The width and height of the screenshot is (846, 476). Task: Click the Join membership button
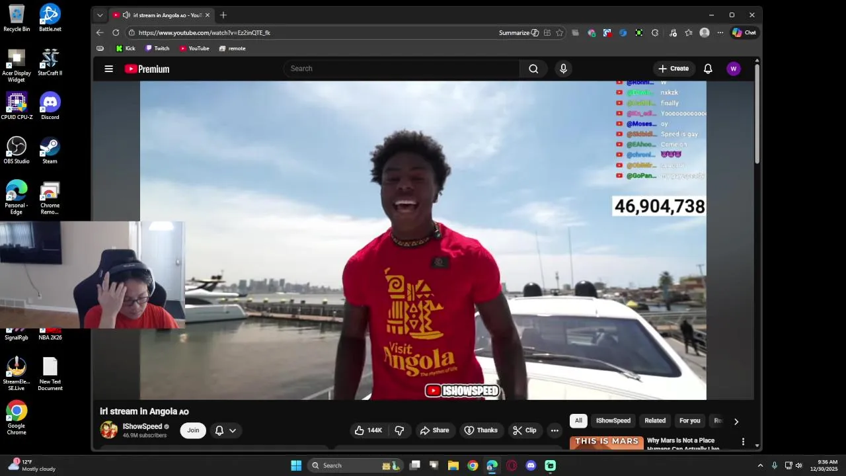click(193, 430)
